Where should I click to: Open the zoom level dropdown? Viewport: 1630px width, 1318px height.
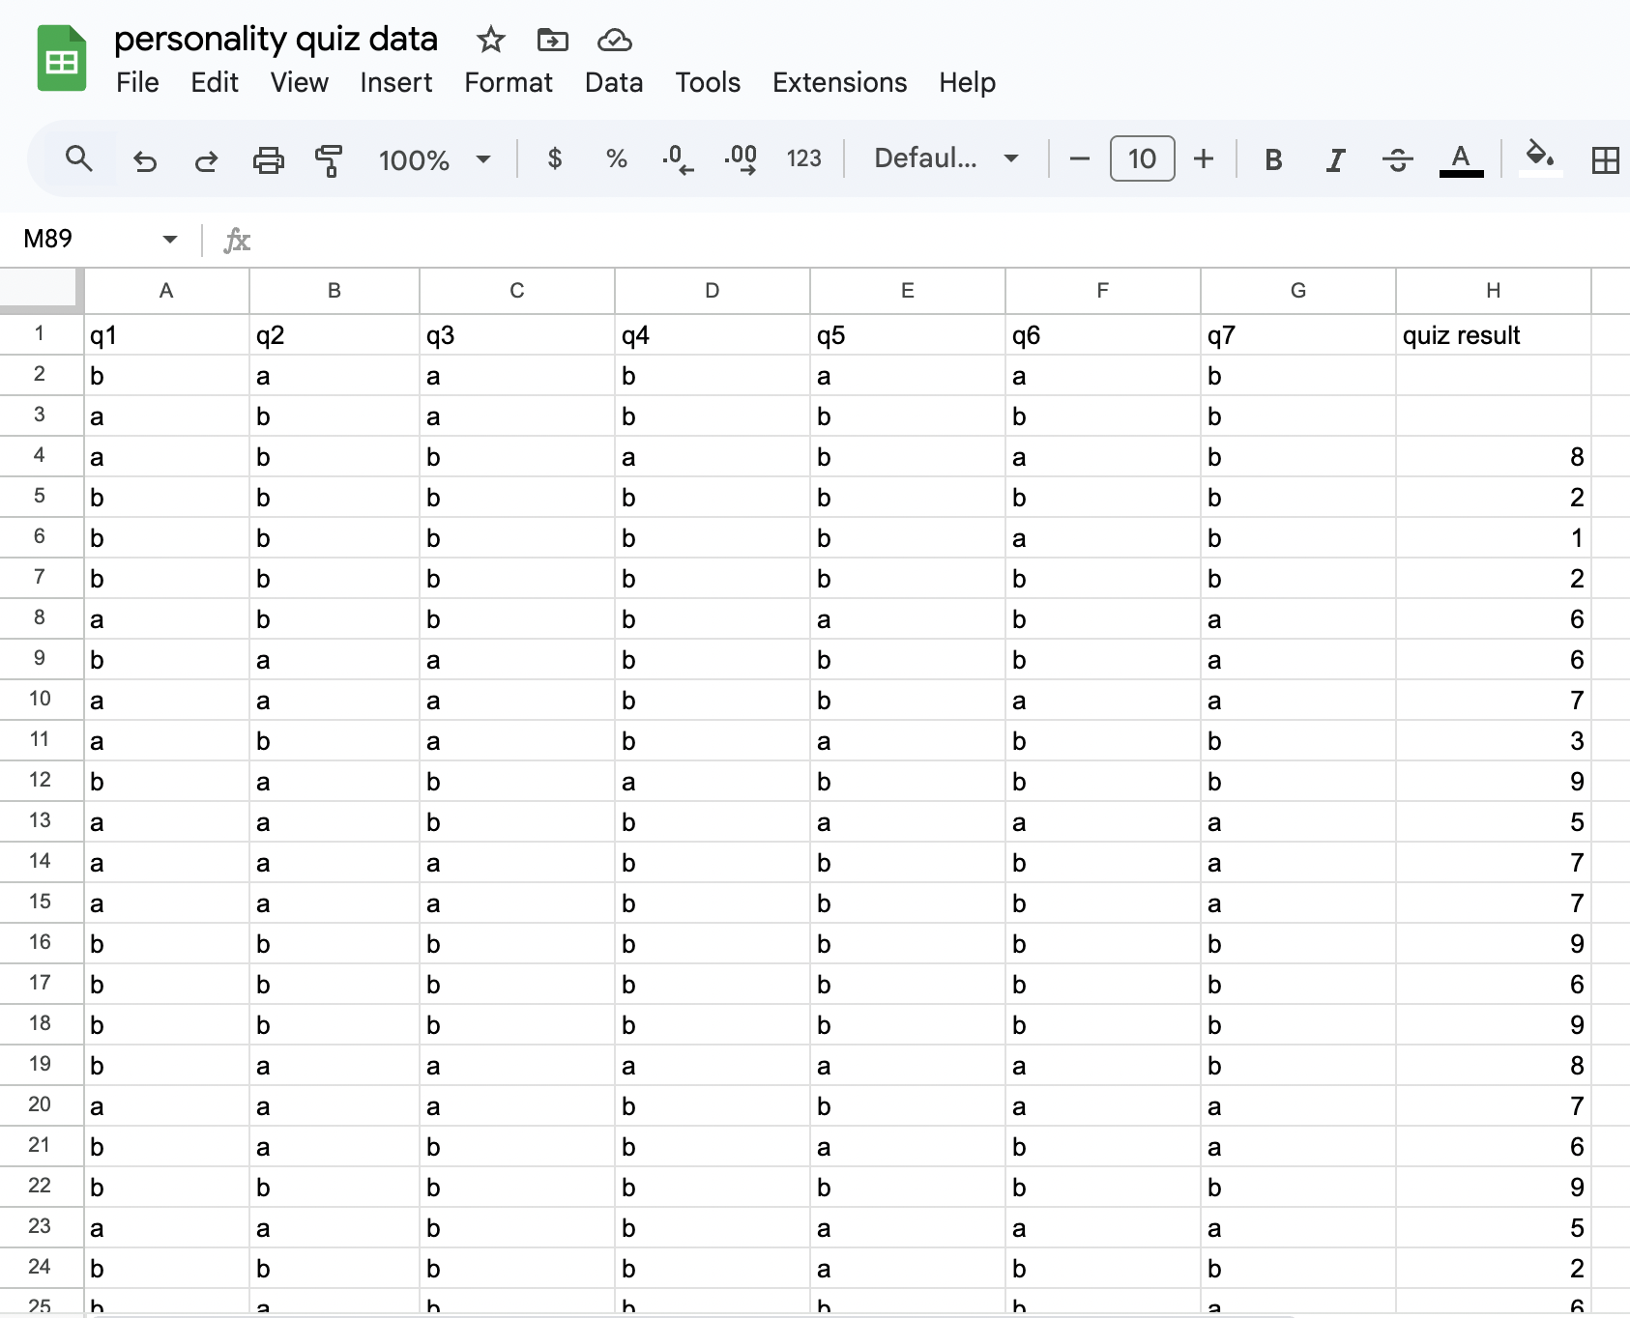(x=433, y=159)
